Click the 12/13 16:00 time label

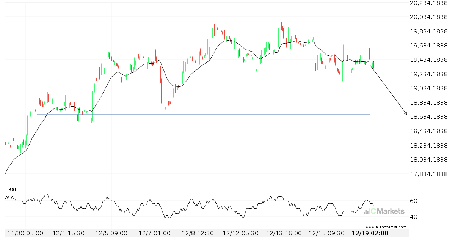coord(284,233)
